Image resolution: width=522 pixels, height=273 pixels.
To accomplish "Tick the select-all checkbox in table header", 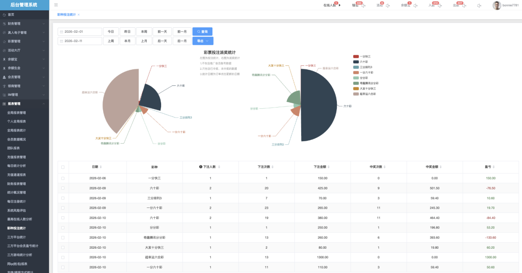I will tap(63, 167).
